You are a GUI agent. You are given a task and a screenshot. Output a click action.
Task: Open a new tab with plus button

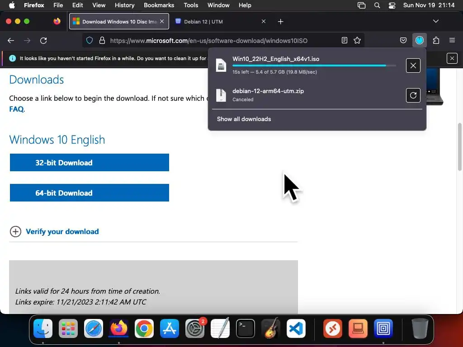(280, 22)
